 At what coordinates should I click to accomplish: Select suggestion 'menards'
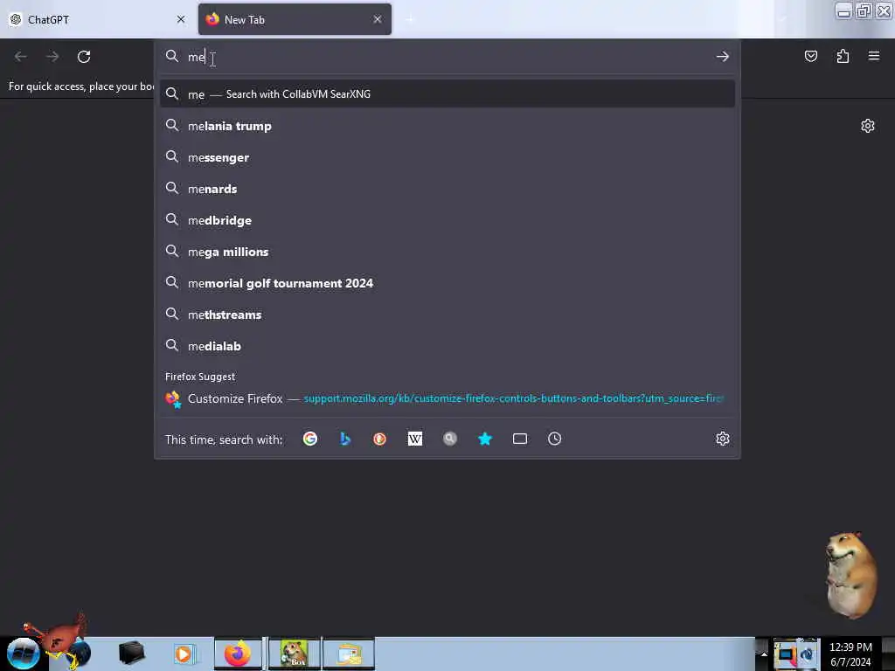447,189
